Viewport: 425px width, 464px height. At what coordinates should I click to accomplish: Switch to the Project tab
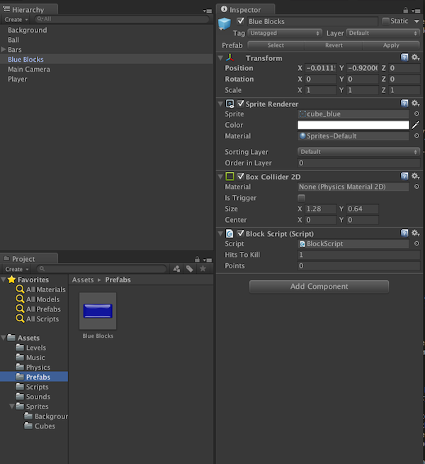(28, 259)
